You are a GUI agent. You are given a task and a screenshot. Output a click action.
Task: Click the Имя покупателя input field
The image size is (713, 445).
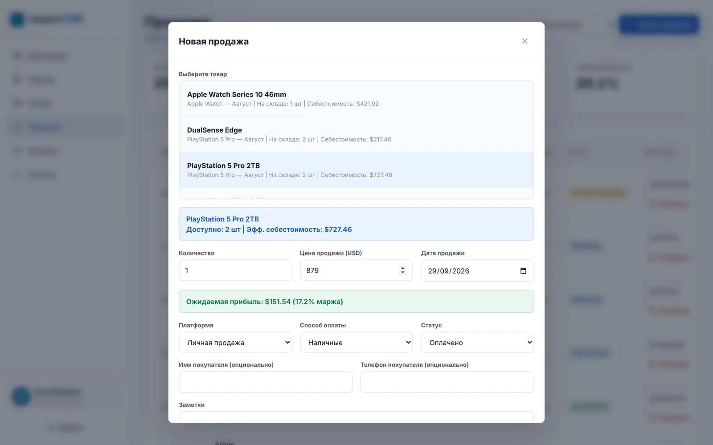[x=266, y=382]
